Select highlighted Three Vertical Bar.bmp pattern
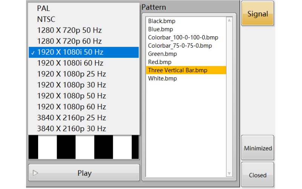This screenshot has height=189, width=302. 186,70
